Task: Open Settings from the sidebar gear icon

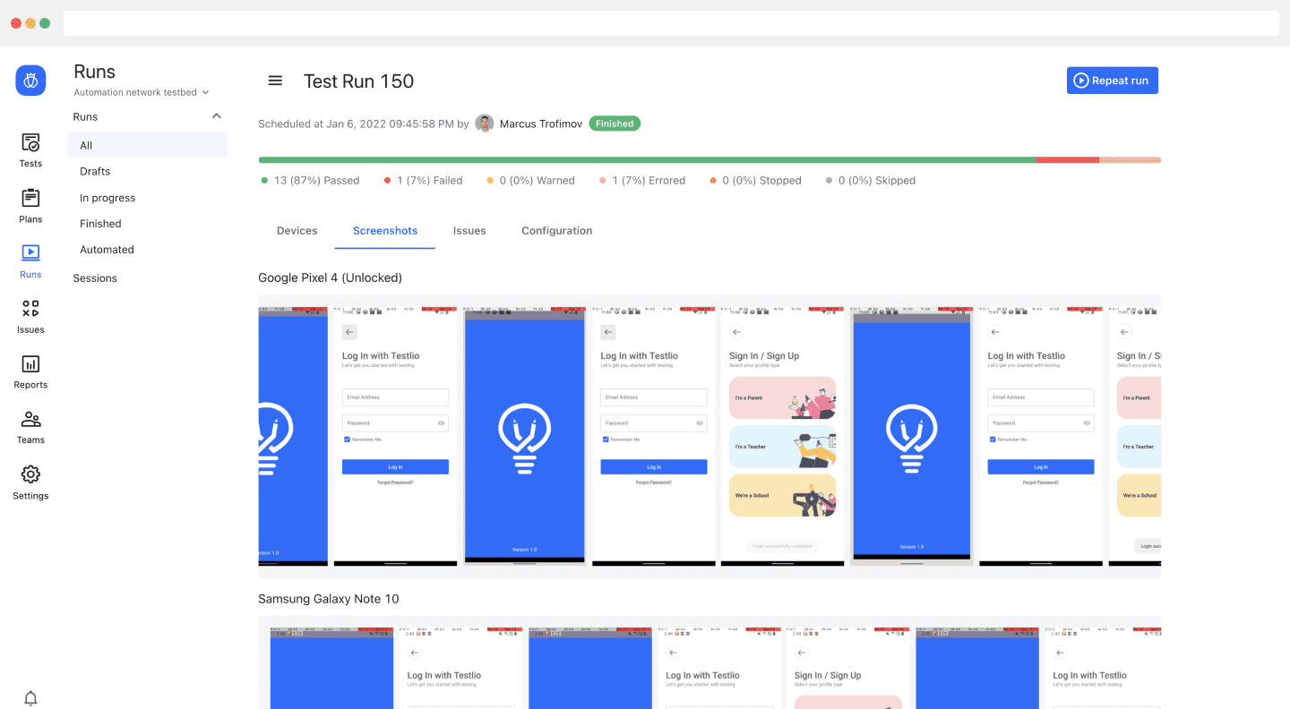Action: [x=30, y=481]
